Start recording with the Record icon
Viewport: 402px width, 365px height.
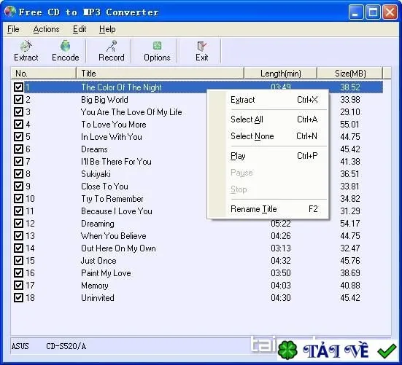point(112,46)
